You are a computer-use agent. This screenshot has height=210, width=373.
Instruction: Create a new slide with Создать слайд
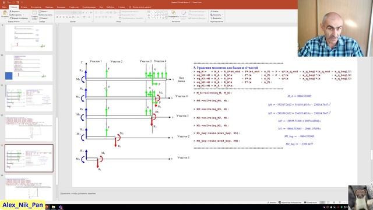click(34, 15)
